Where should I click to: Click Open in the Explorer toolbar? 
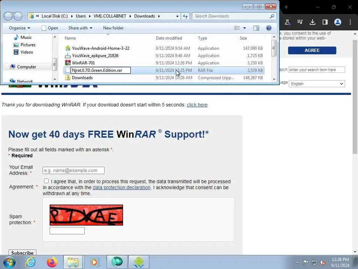tap(50, 28)
